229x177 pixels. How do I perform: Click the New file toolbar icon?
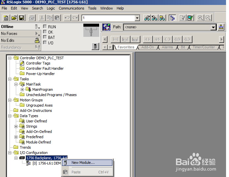coord(6,18)
